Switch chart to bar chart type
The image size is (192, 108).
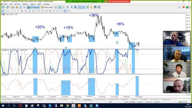point(56,7)
